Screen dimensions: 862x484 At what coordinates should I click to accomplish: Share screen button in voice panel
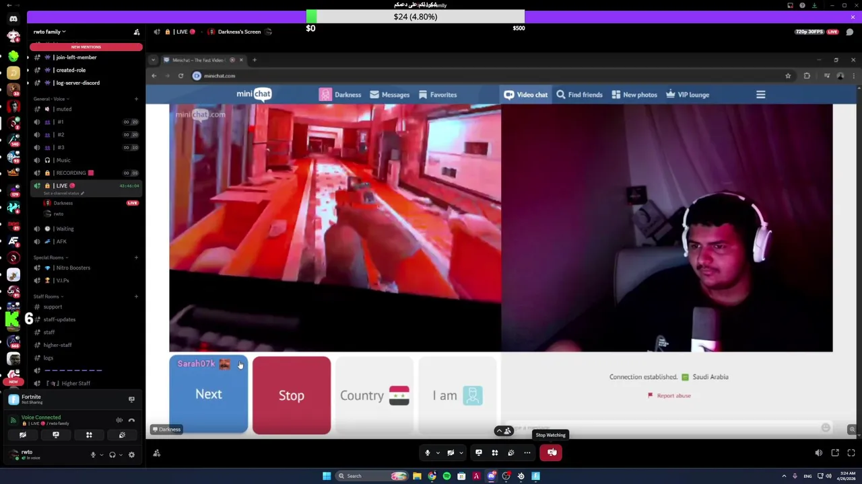56,435
